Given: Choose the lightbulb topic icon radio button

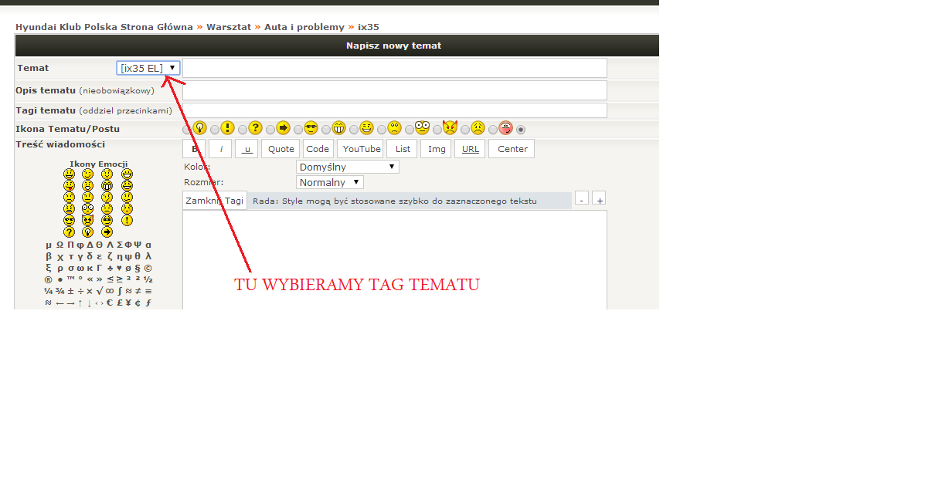Looking at the screenshot, I should (x=187, y=130).
